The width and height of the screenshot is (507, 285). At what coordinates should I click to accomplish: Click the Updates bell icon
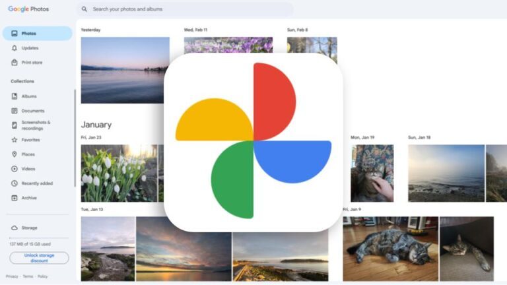15,47
